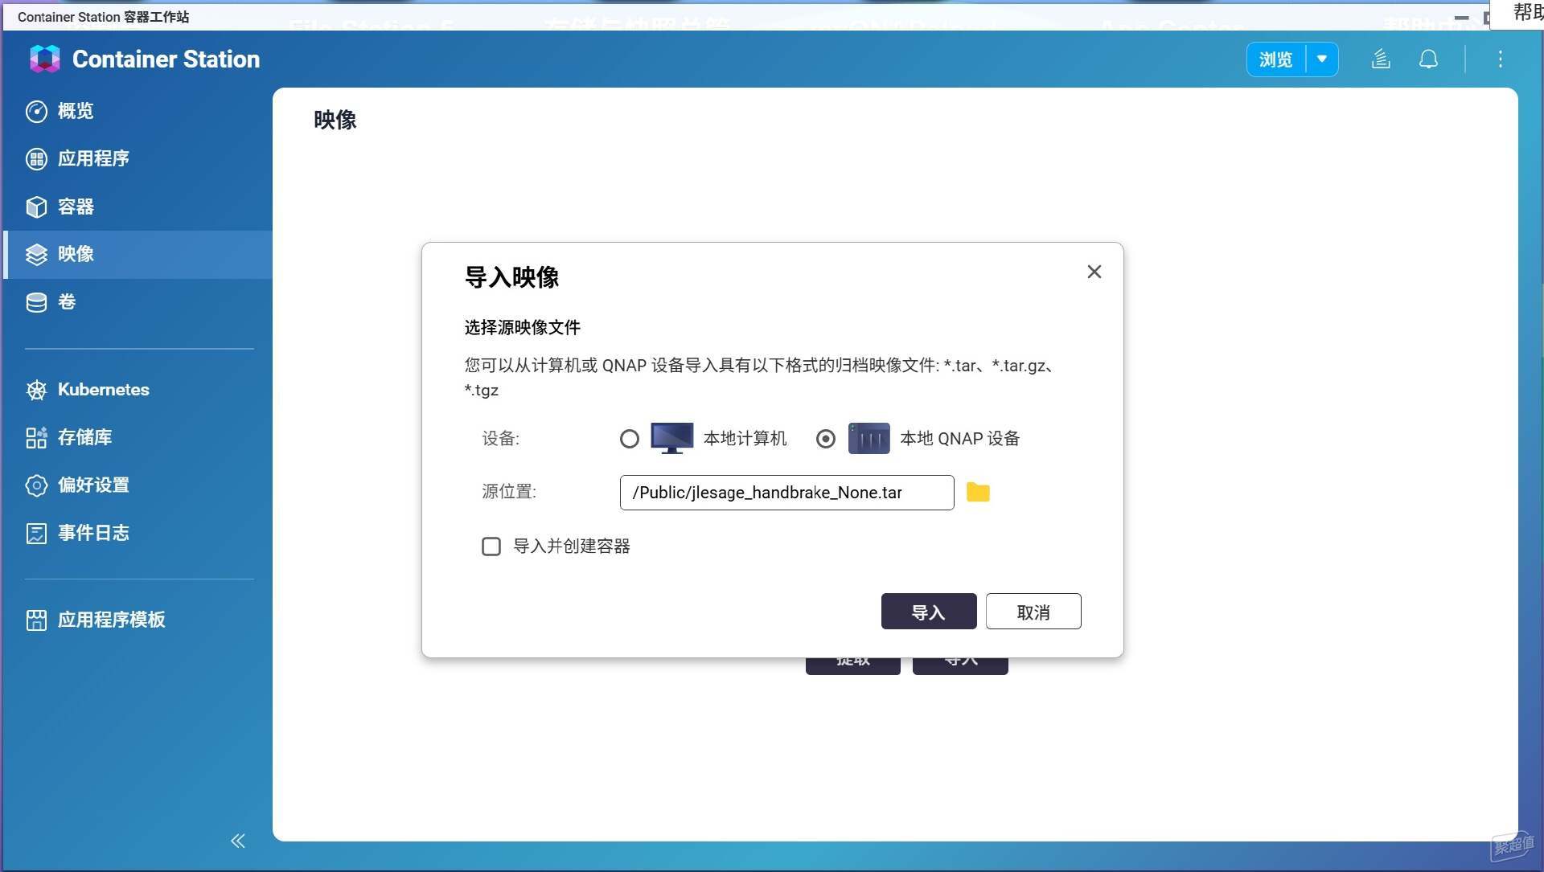Click the Kubernetes wheel icon

pyautogui.click(x=36, y=390)
